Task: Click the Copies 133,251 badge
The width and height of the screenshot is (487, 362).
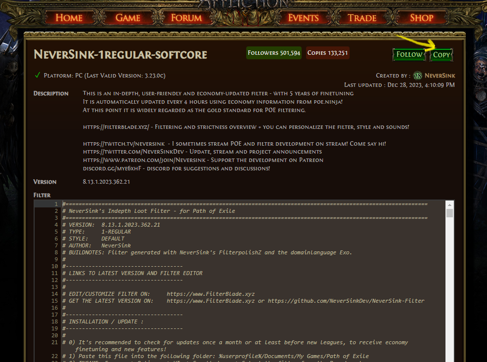Action: pos(327,53)
